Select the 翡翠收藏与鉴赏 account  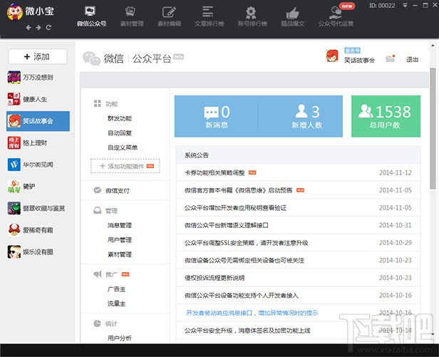pyautogui.click(x=38, y=208)
